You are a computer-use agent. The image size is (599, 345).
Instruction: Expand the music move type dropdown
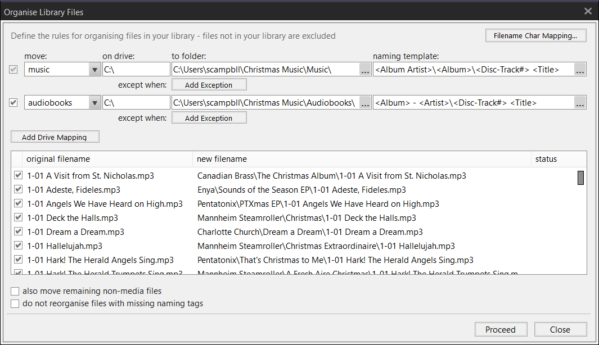[94, 70]
